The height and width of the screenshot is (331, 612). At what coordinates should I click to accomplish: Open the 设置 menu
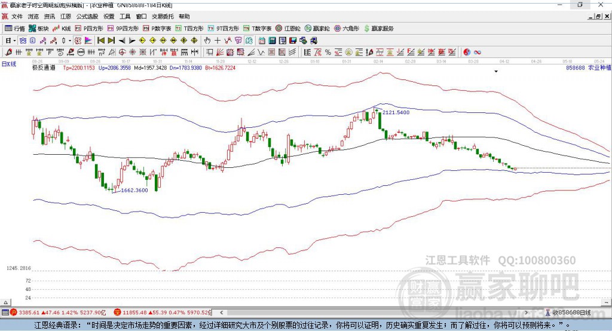pyautogui.click(x=109, y=16)
